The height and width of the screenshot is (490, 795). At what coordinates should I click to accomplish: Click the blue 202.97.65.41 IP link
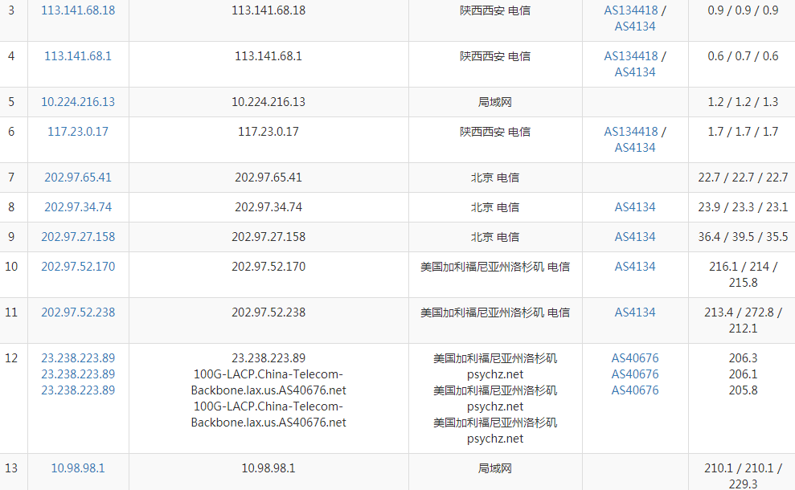78,178
